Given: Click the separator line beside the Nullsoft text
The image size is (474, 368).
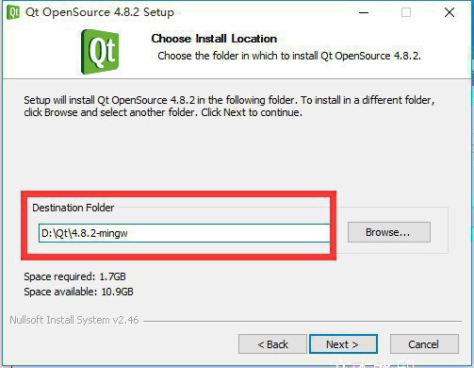Looking at the screenshot, I should pos(302,321).
